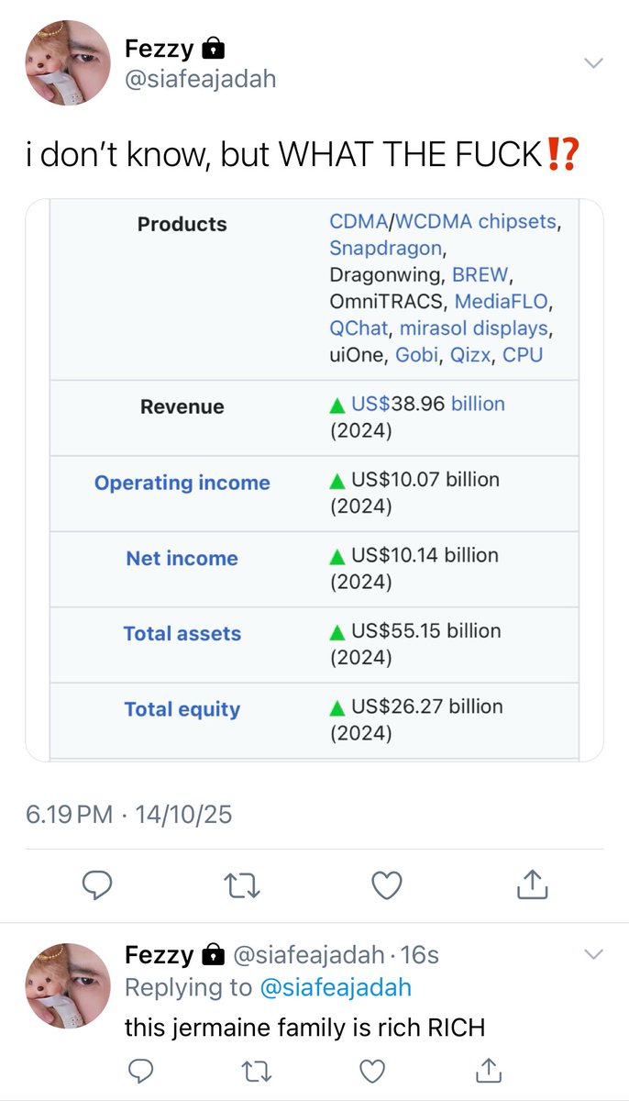The image size is (629, 1101).
Task: Click 'Operating income' row label
Action: tap(182, 484)
